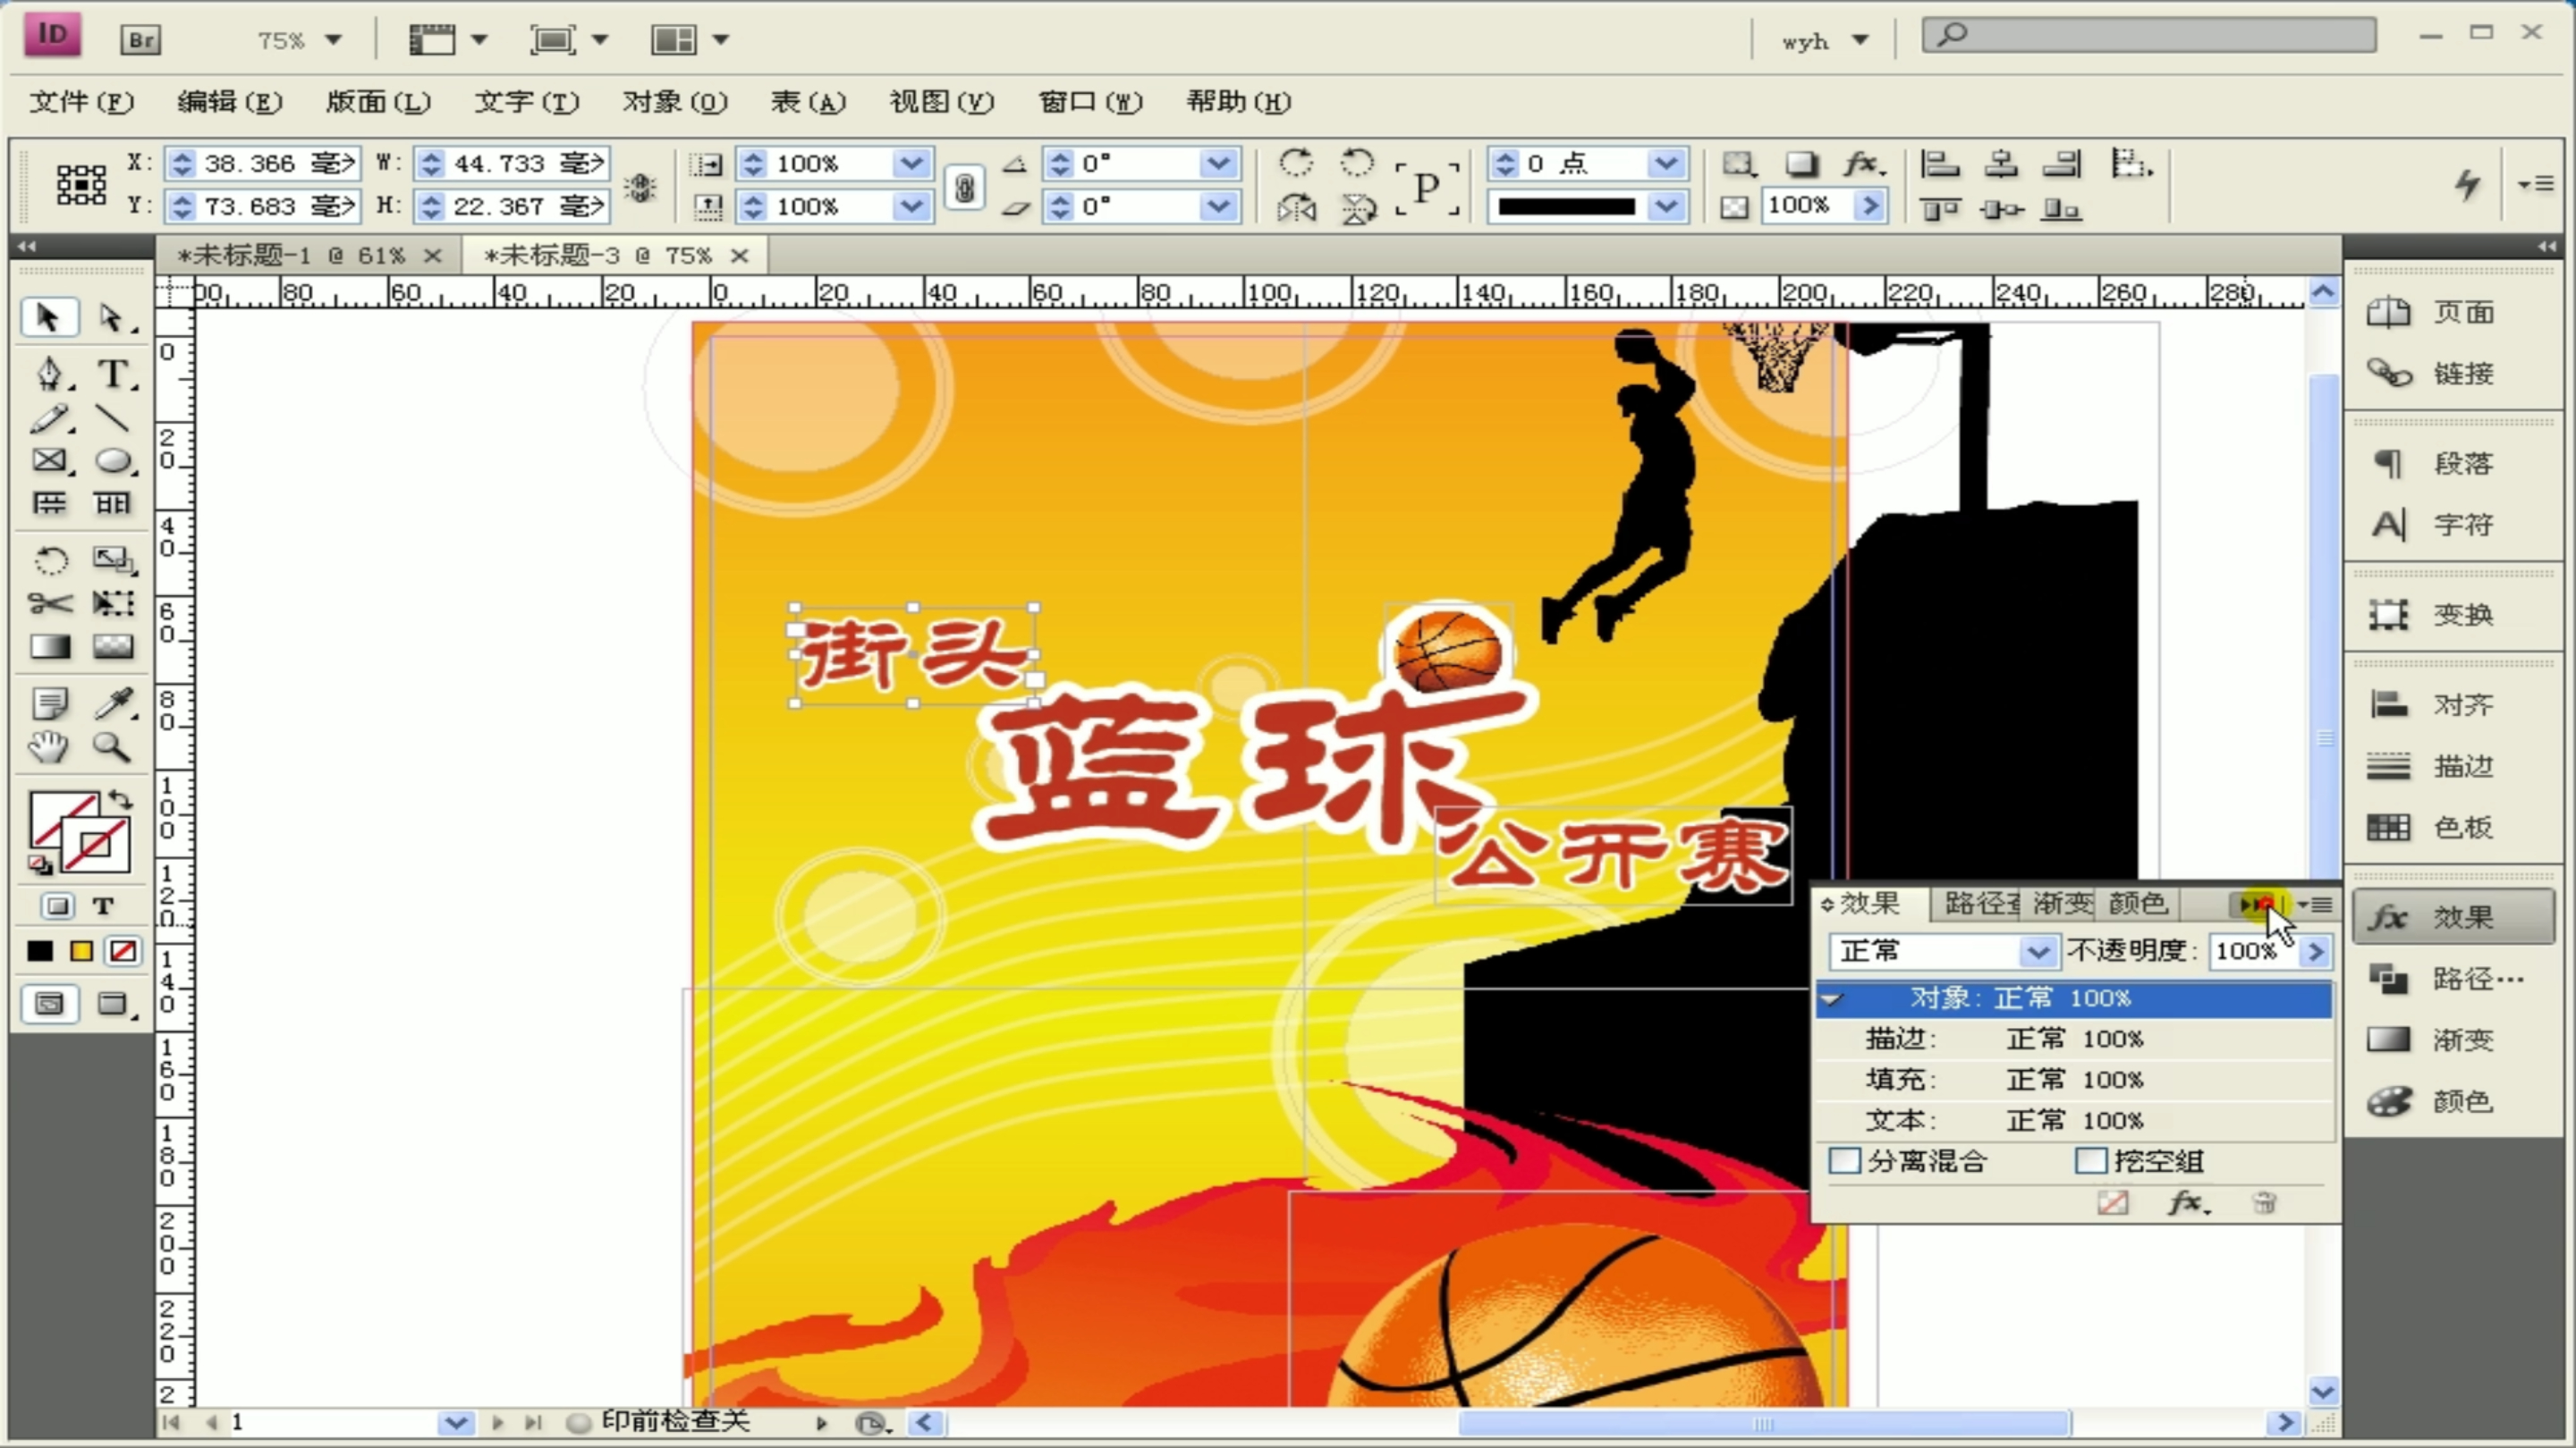Open the 文件(F) menu
Image resolution: width=2576 pixels, height=1448 pixels.
(81, 102)
